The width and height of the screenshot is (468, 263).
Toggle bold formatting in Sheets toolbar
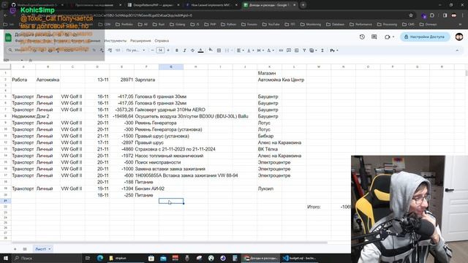[x=177, y=50]
